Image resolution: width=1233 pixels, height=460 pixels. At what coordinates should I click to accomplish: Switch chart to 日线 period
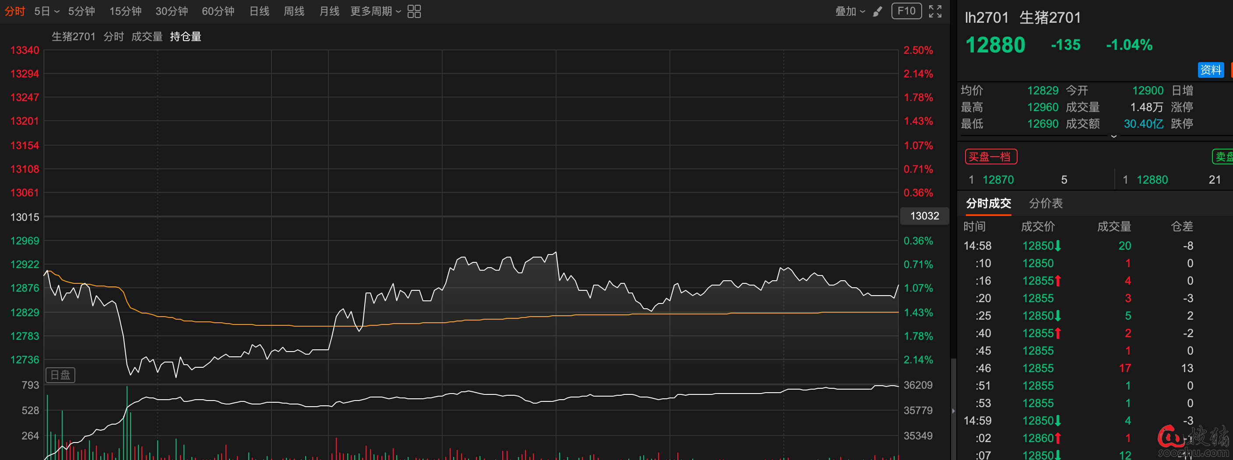[259, 11]
